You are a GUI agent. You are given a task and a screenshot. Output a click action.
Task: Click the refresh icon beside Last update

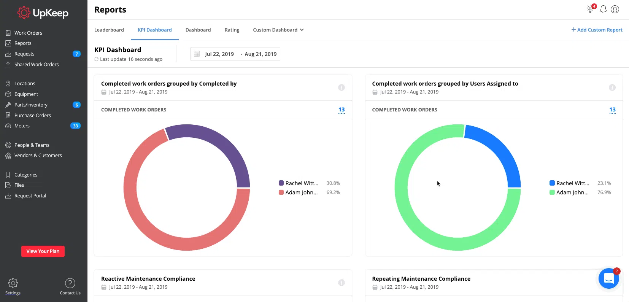pos(96,59)
